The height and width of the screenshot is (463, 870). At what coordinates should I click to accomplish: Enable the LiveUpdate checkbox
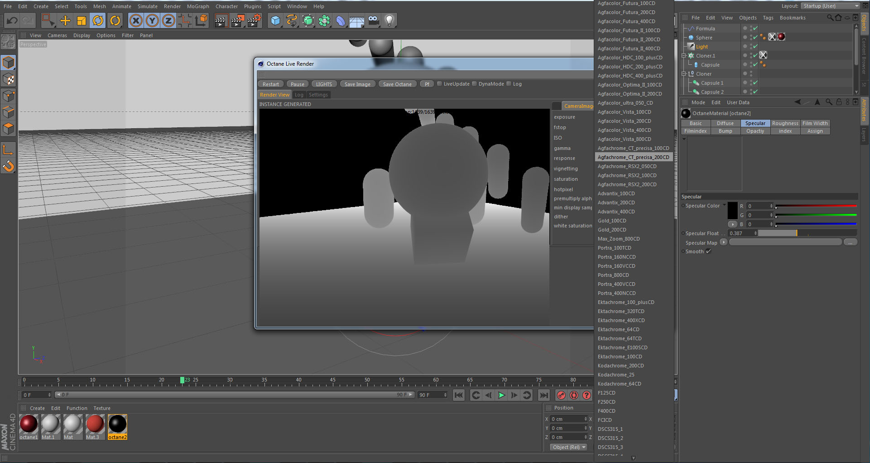pyautogui.click(x=439, y=84)
